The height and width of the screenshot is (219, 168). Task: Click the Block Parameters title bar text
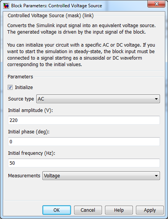[x=57, y=6]
